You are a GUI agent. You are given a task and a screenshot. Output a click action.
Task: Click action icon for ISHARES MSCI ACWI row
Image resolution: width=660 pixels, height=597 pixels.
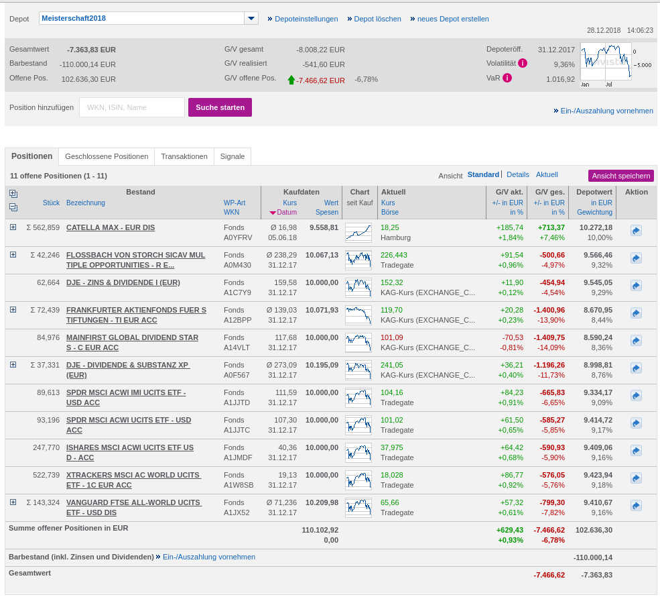636,451
